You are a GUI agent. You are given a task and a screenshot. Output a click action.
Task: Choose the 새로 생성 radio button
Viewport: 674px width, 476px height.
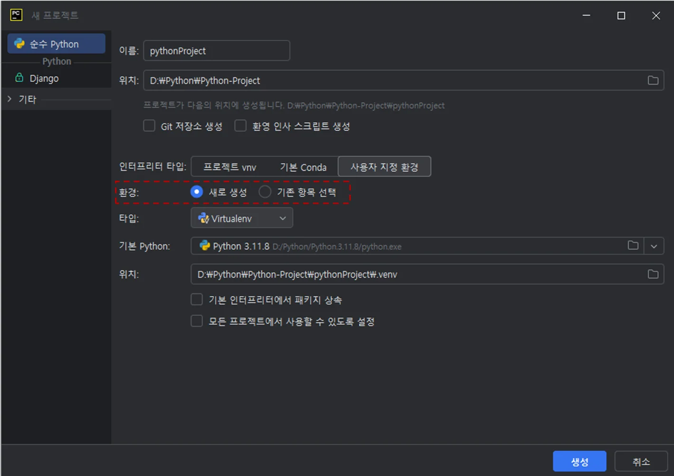click(196, 192)
